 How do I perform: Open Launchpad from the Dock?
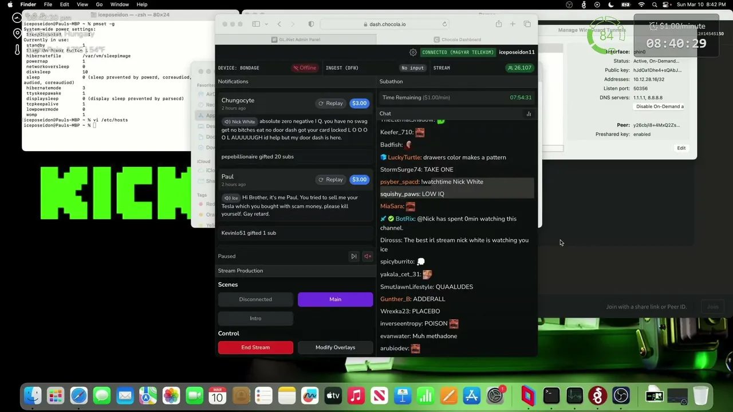pyautogui.click(x=56, y=395)
